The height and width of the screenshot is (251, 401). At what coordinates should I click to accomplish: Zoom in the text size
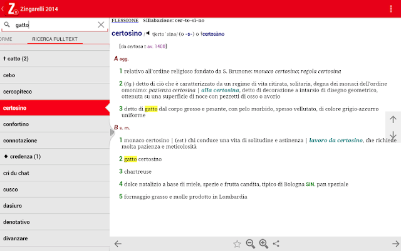264,243
